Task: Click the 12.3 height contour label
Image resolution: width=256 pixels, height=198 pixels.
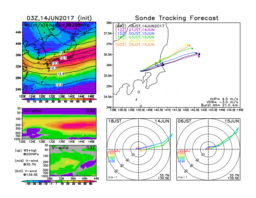Action: (53, 68)
